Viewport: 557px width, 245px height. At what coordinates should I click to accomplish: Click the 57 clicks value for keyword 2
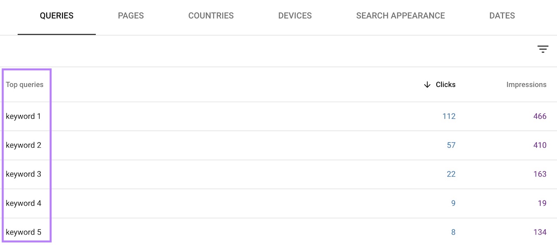coord(450,145)
